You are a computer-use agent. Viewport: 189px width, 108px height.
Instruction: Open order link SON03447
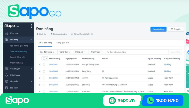tap(53, 65)
